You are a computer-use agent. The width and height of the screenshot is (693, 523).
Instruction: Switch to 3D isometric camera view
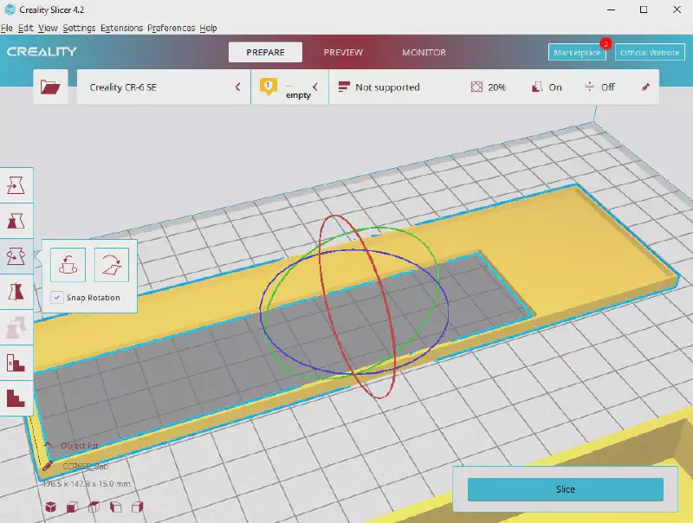(51, 507)
